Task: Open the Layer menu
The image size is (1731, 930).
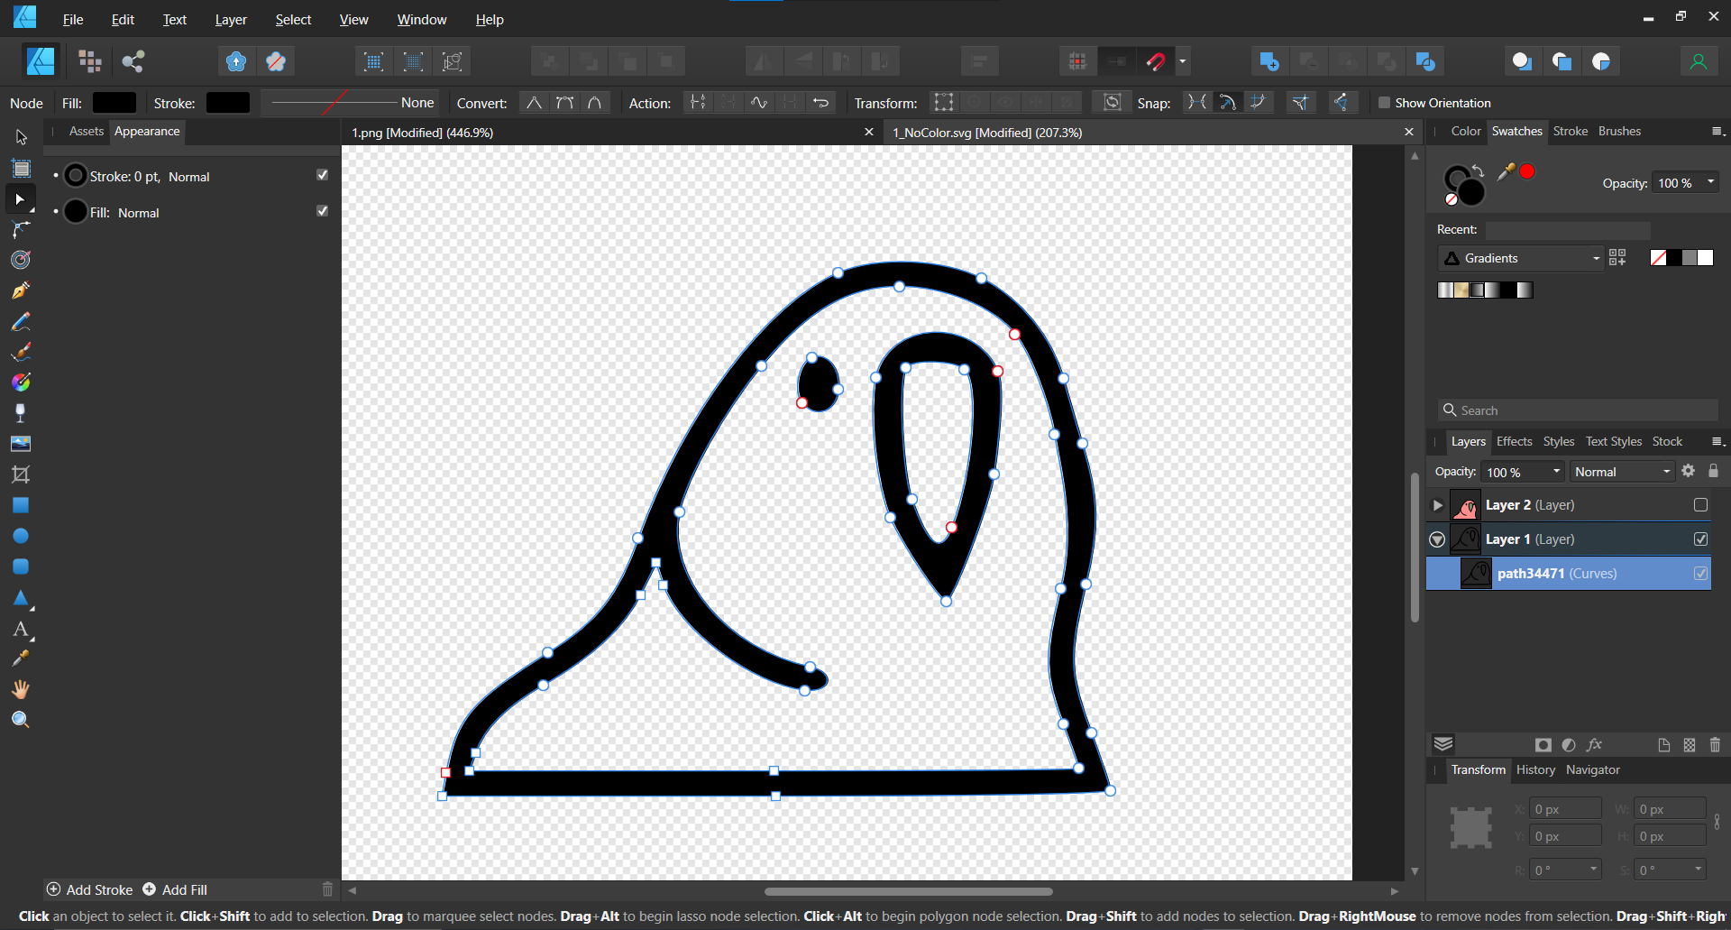Action: 231,19
